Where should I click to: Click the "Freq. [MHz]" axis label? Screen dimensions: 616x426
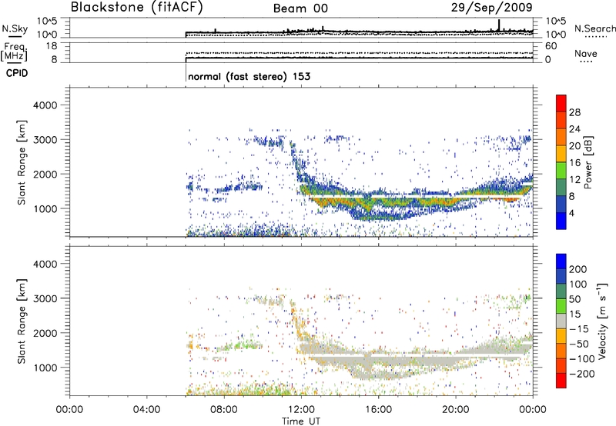coord(14,52)
